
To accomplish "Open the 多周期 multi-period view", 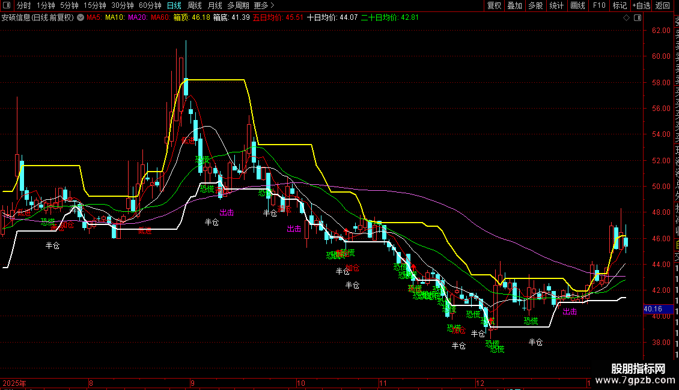I will (x=239, y=6).
